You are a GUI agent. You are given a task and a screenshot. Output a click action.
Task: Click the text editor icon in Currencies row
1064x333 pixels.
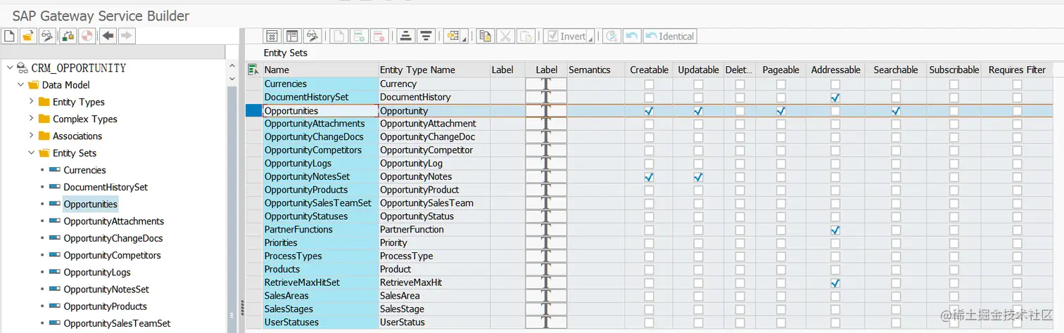tap(546, 84)
